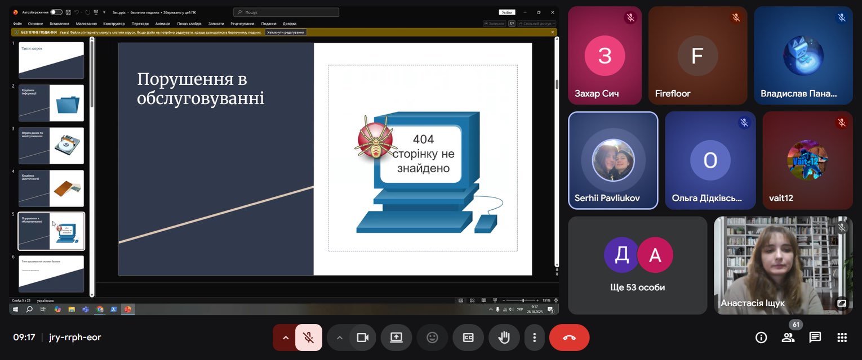Viewport: 862px width, 360px height.
Task: Open the customize quick access toolbar dropdown
Action: (105, 12)
